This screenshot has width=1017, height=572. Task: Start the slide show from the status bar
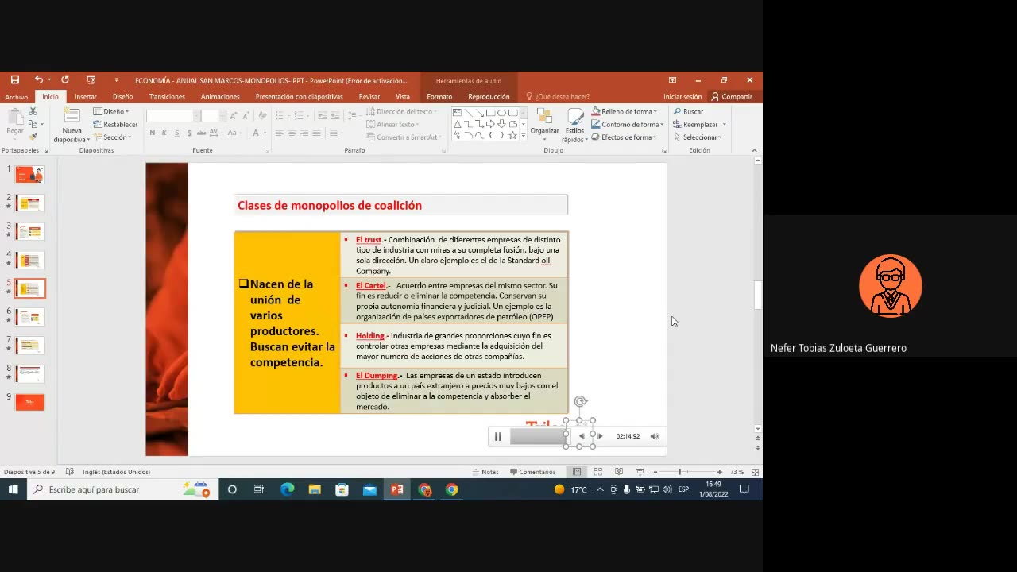(640, 472)
